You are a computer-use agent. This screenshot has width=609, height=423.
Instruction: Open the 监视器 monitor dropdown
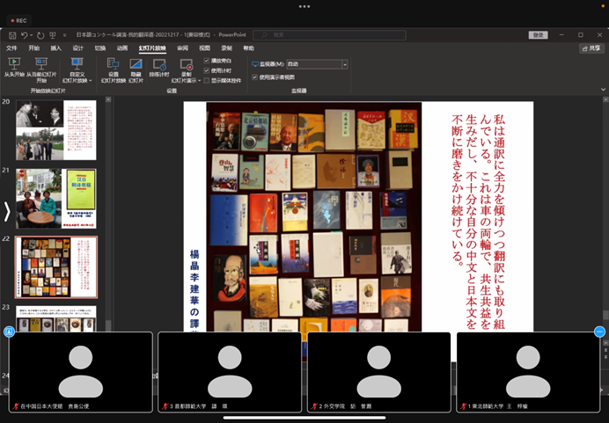coord(344,64)
